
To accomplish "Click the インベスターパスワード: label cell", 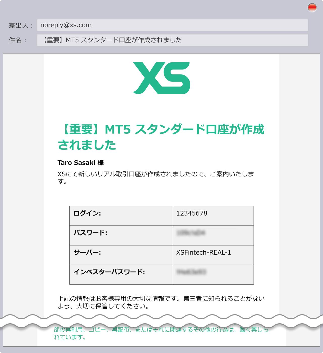I will click(121, 274).
